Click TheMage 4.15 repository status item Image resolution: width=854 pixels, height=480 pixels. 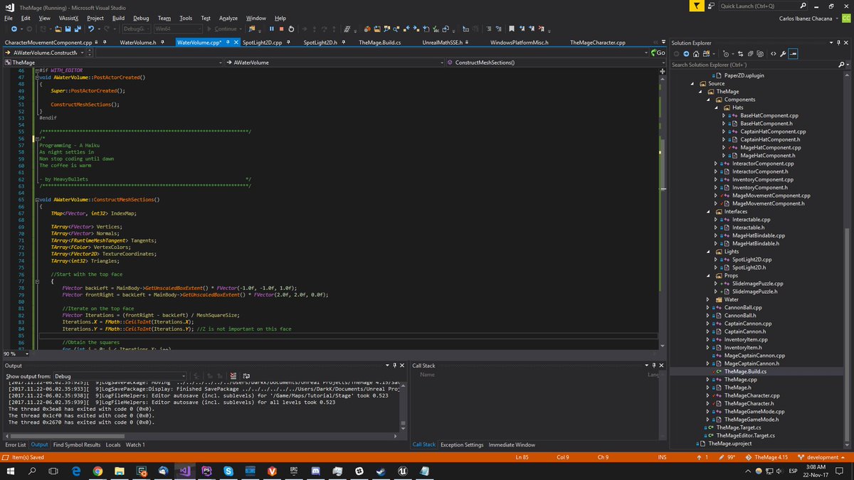click(x=767, y=457)
